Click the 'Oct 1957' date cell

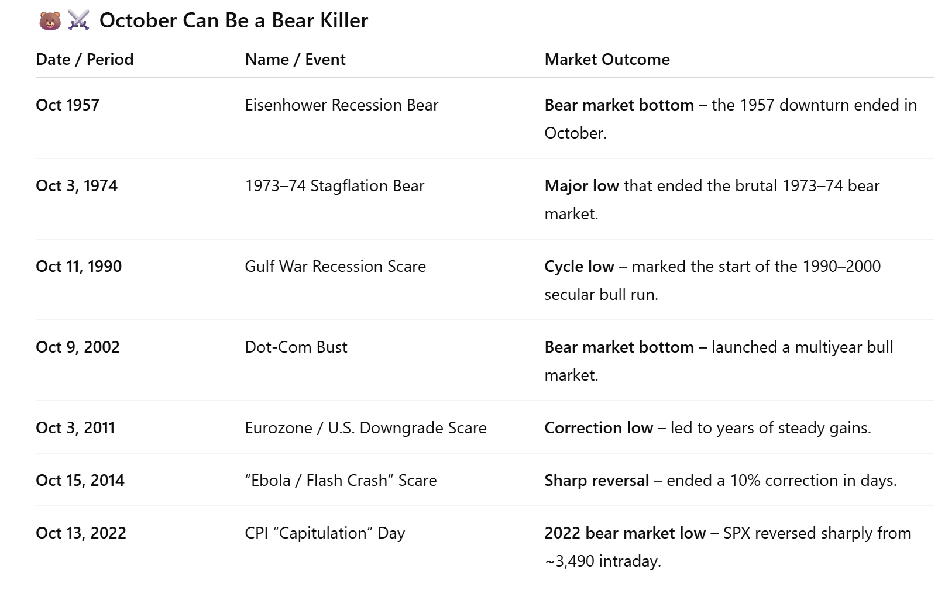tap(68, 105)
